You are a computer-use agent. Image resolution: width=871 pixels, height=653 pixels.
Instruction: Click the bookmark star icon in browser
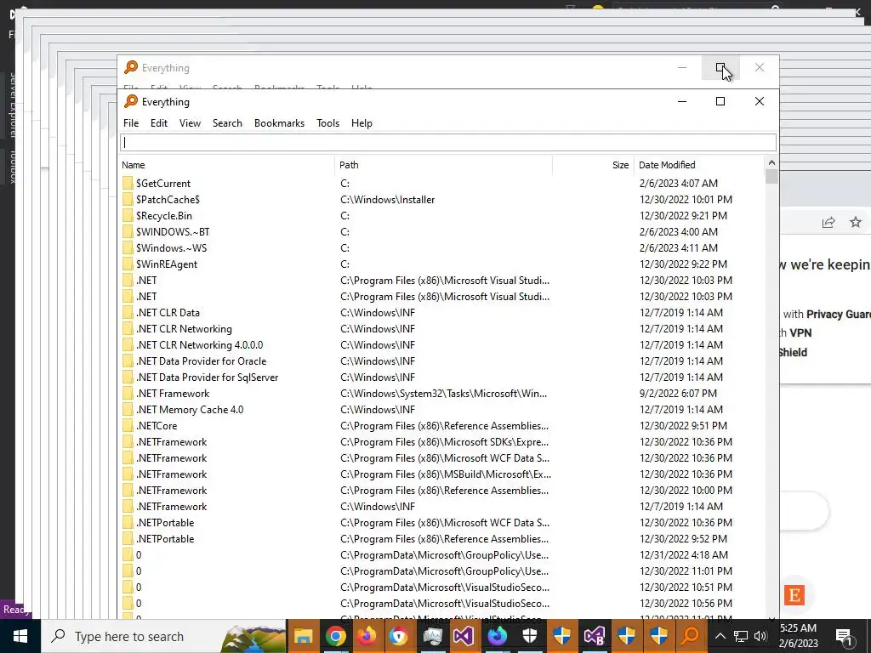(x=856, y=222)
